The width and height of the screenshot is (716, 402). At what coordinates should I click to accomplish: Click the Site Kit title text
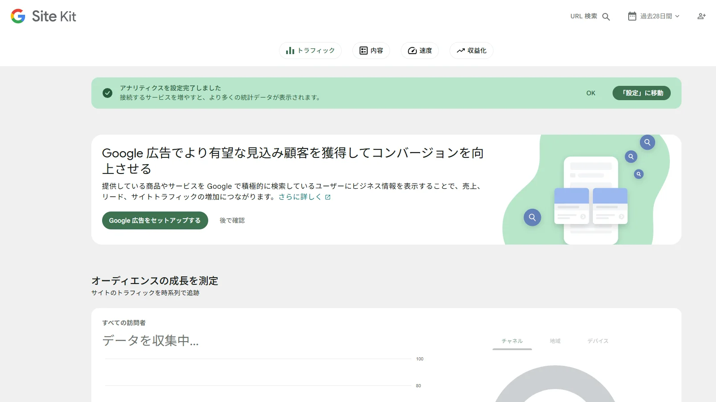[x=54, y=17]
